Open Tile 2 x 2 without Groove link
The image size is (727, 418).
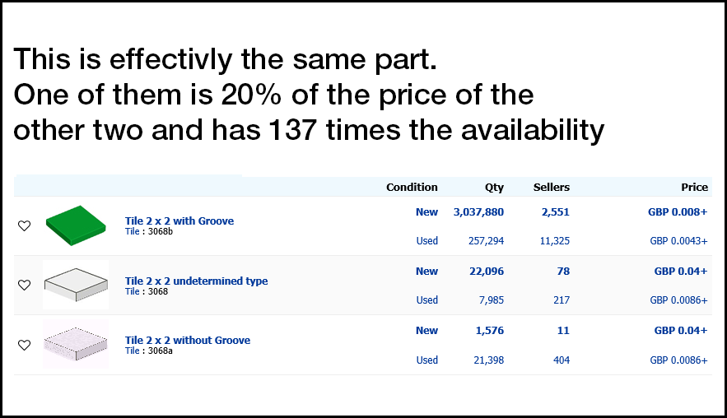pyautogui.click(x=188, y=340)
